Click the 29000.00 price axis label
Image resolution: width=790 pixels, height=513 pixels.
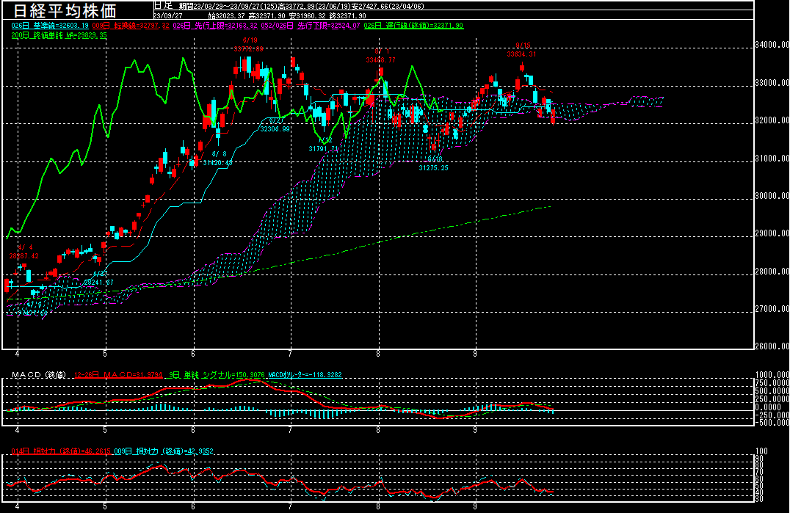point(772,233)
